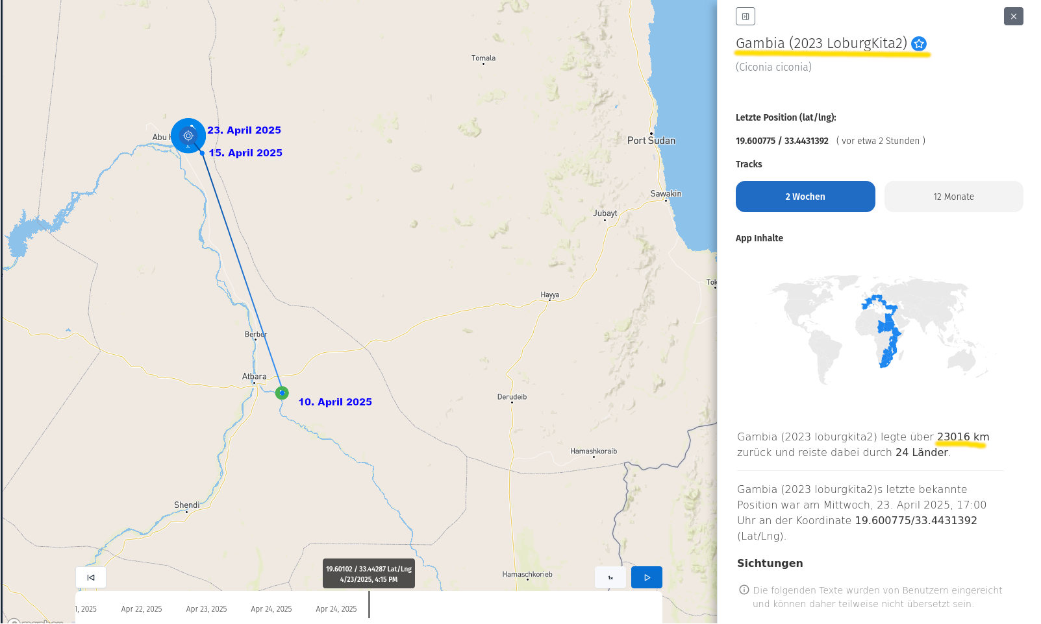Click the timeline playhead marker
This screenshot has width=1041, height=624.
(x=369, y=605)
